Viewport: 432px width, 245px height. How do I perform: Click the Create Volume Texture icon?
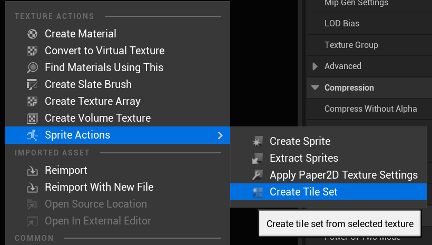tap(32, 118)
